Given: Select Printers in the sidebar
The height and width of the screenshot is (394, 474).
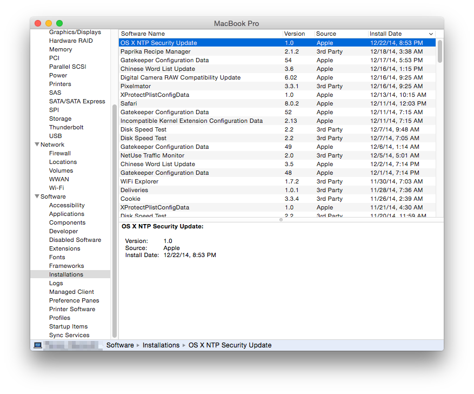Looking at the screenshot, I should (60, 84).
